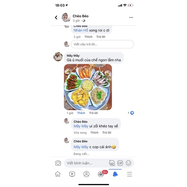
Task: Open the emoji picker smiley icon
Action: (128, 163)
